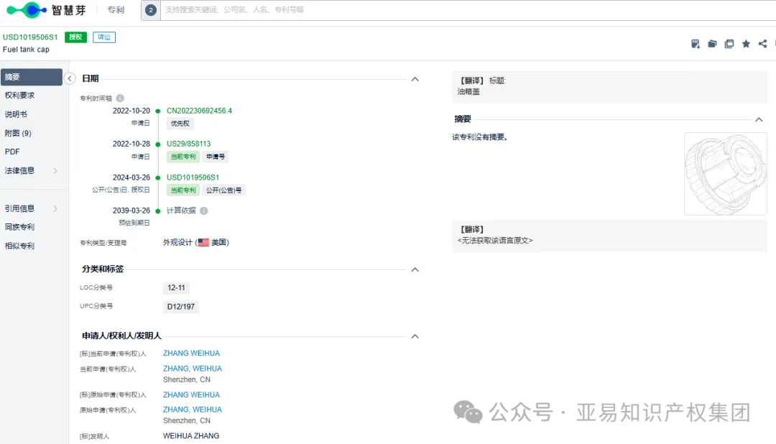Click the 申请号 tag
776x444 pixels.
click(x=216, y=157)
